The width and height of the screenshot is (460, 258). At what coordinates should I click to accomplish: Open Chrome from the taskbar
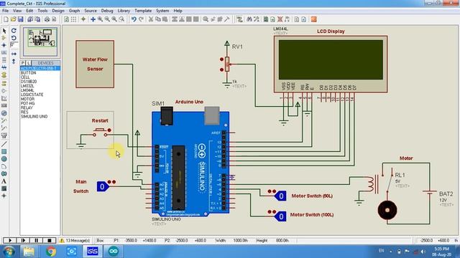tap(51, 252)
